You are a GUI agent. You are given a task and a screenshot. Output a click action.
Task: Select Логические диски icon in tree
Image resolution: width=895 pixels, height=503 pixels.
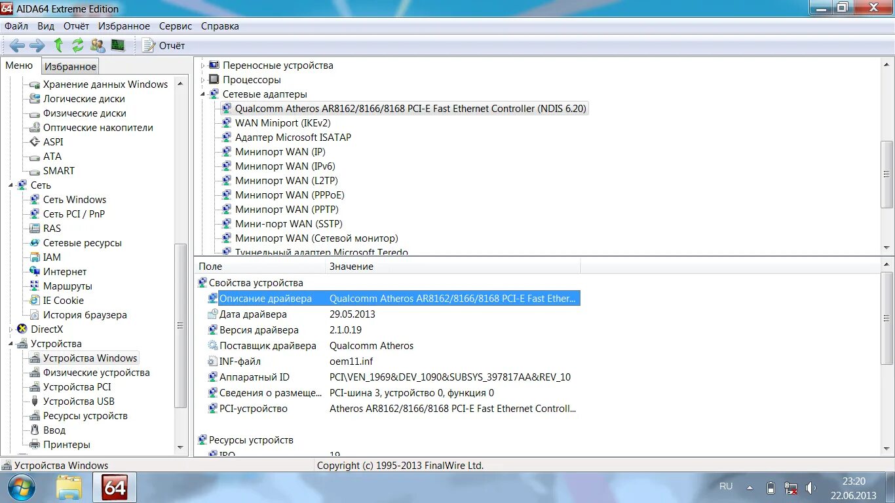35,99
